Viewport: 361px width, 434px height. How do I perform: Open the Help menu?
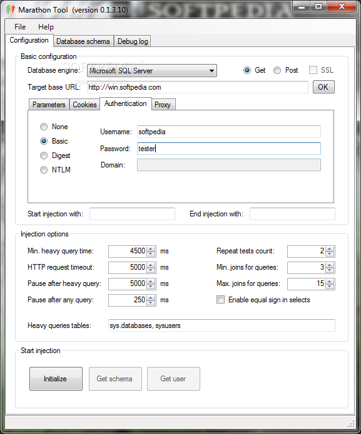pyautogui.click(x=46, y=27)
